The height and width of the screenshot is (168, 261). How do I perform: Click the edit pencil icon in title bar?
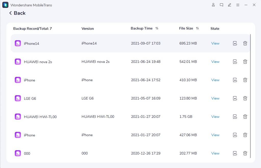(230, 5)
